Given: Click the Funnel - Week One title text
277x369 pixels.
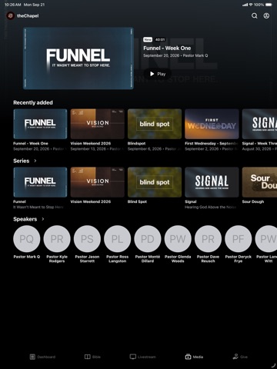Looking at the screenshot, I should click(x=167, y=48).
